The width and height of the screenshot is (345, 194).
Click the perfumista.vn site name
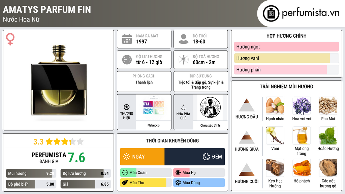[311, 13]
